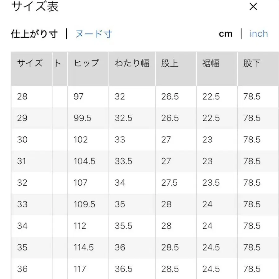Close the サイズ表 dialog

click(x=253, y=7)
